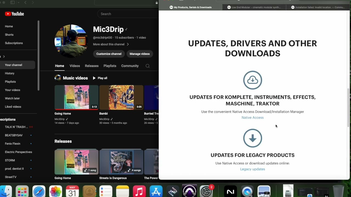Click the channel search magnifier icon
The width and height of the screenshot is (351, 197).
148,66
